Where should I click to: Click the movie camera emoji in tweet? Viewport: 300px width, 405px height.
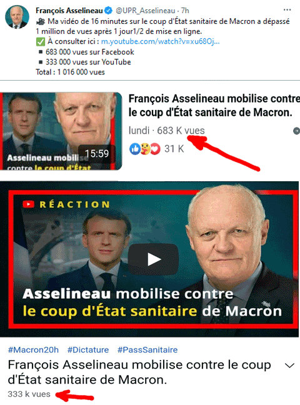click(41, 21)
